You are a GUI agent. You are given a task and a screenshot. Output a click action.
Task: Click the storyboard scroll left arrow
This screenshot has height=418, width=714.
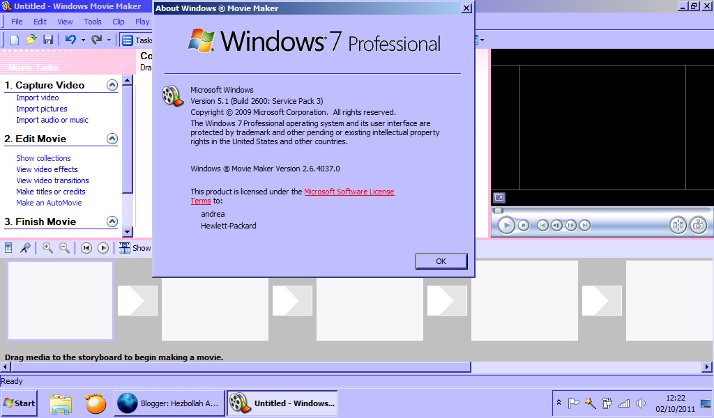click(6, 366)
